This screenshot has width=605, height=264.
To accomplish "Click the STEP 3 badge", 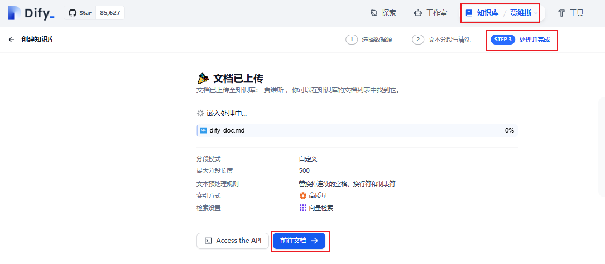I will coord(503,40).
